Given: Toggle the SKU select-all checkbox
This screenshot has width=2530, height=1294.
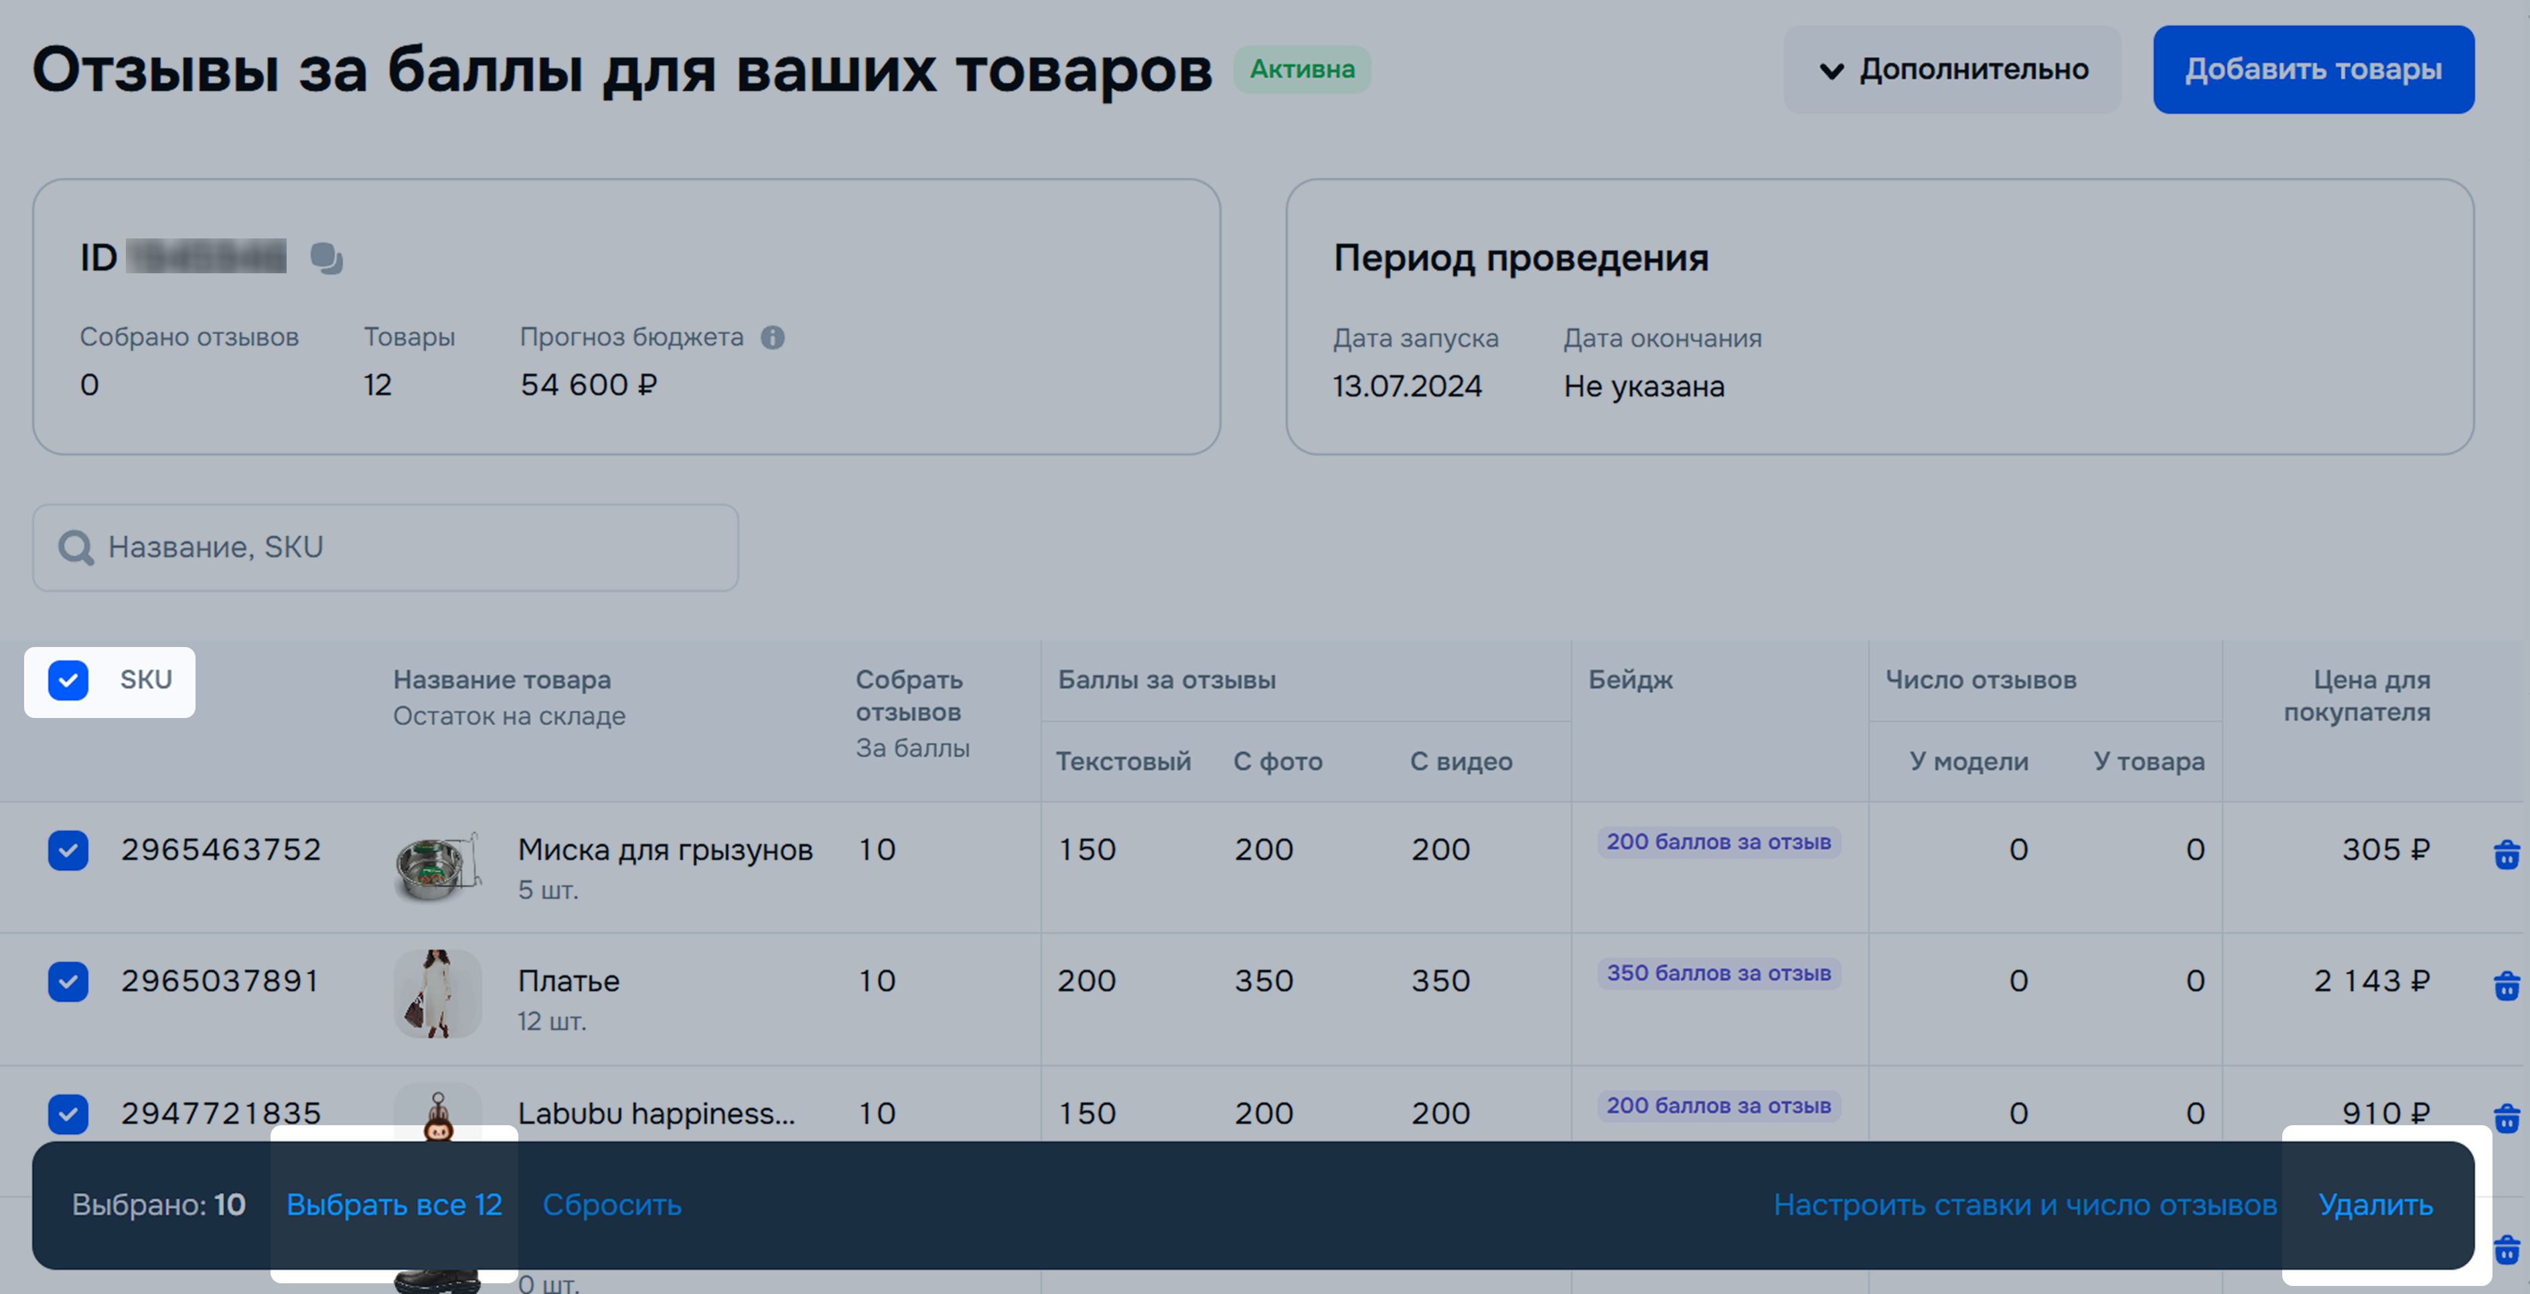Looking at the screenshot, I should pyautogui.click(x=68, y=681).
